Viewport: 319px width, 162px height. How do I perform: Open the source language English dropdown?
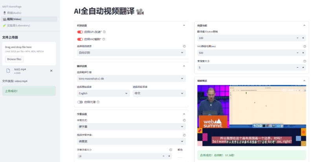click(x=103, y=94)
